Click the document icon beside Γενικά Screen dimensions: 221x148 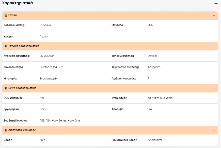pyautogui.click(x=6, y=15)
